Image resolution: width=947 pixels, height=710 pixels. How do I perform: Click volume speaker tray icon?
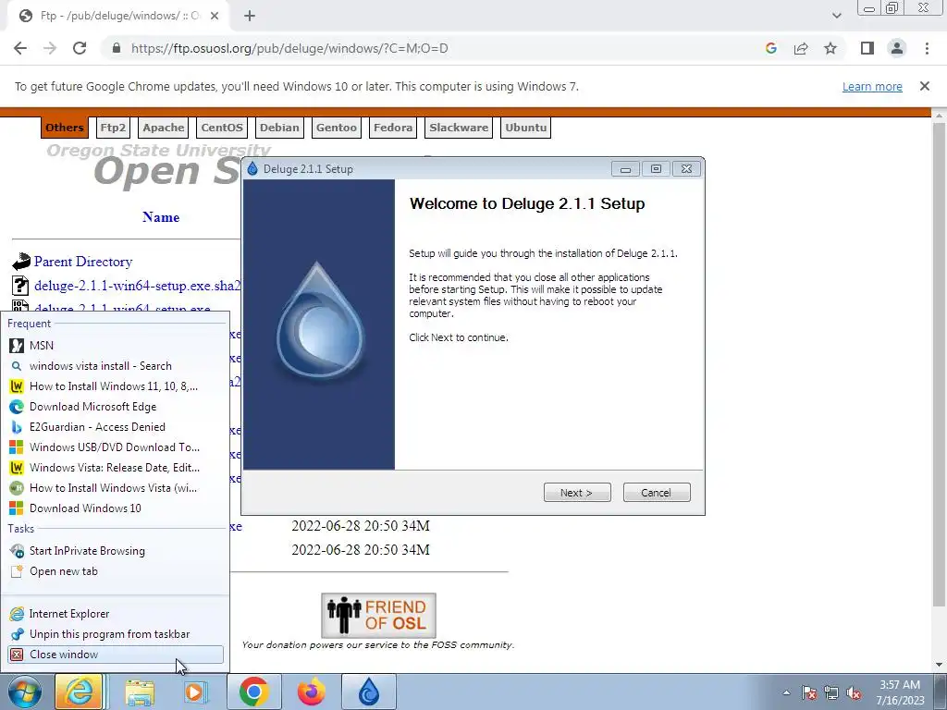pos(854,692)
